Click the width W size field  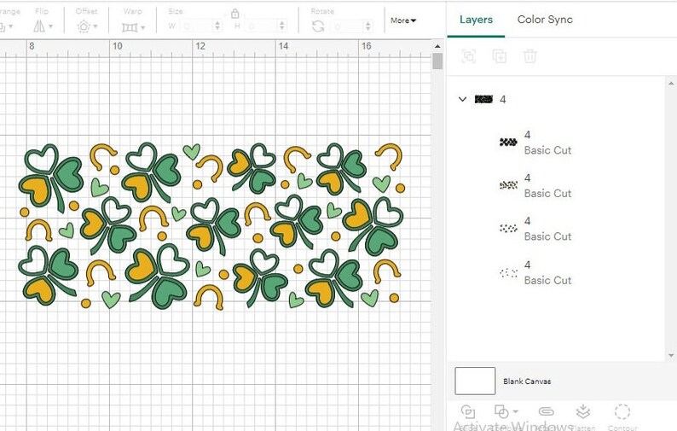click(196, 26)
